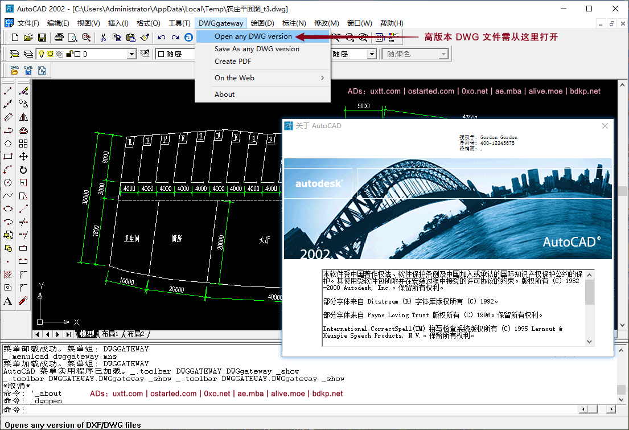The image size is (629, 430).
Task: Switch to the 模型 model tab
Action: coord(87,334)
